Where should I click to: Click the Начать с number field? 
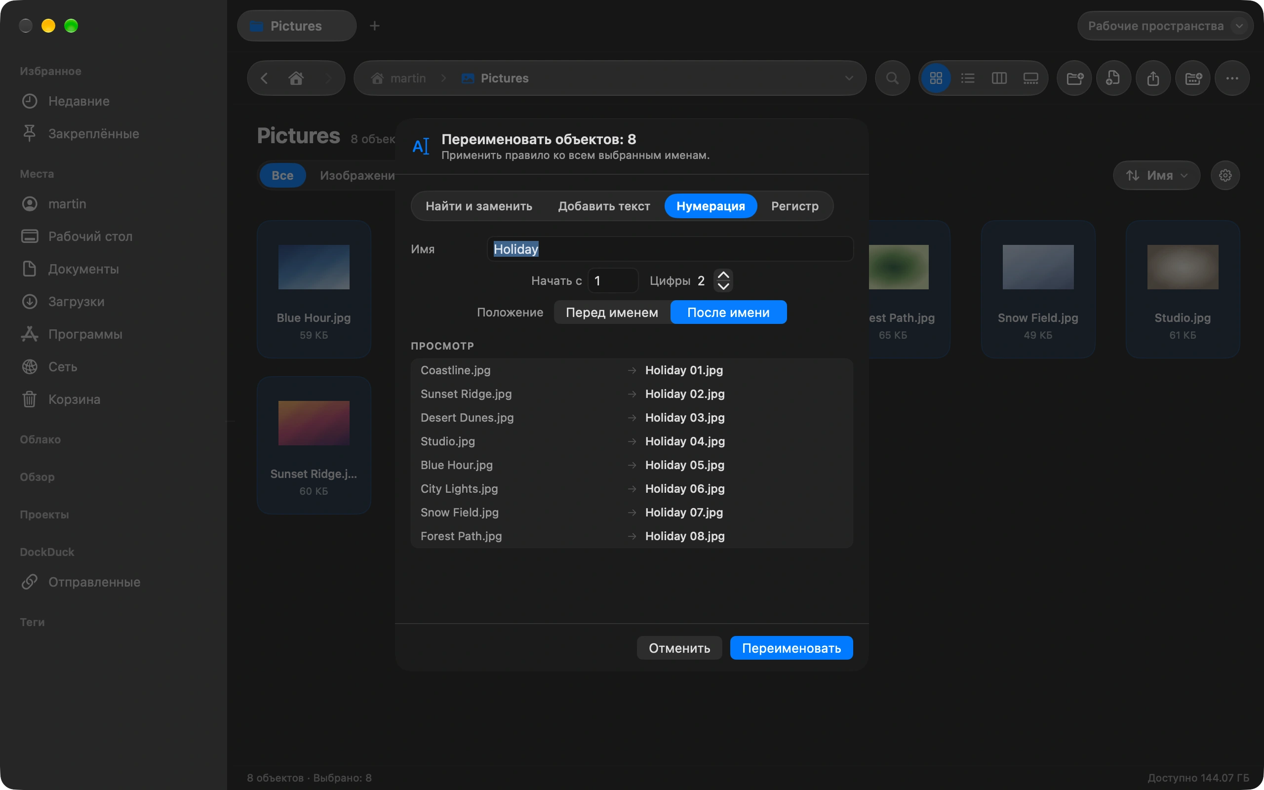pyautogui.click(x=612, y=280)
